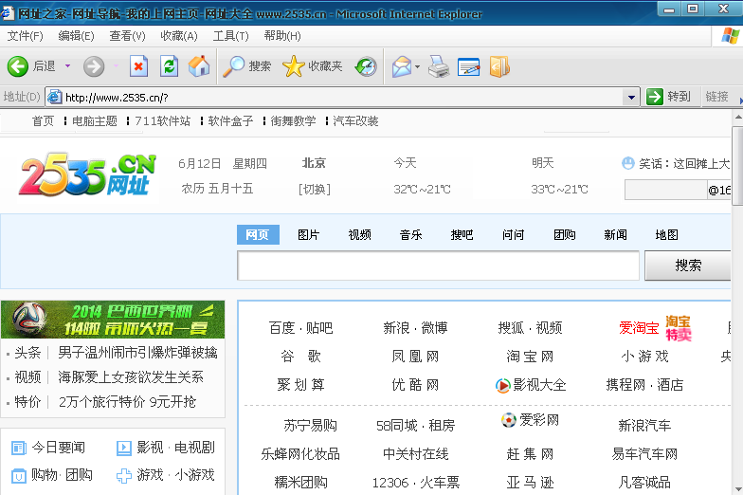The width and height of the screenshot is (743, 495).
Task: Open the 电脑主题 top navigation link
Action: tap(95, 121)
